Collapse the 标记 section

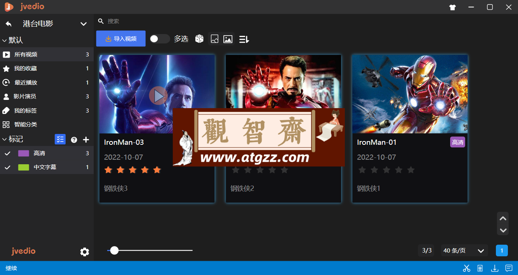point(4,139)
